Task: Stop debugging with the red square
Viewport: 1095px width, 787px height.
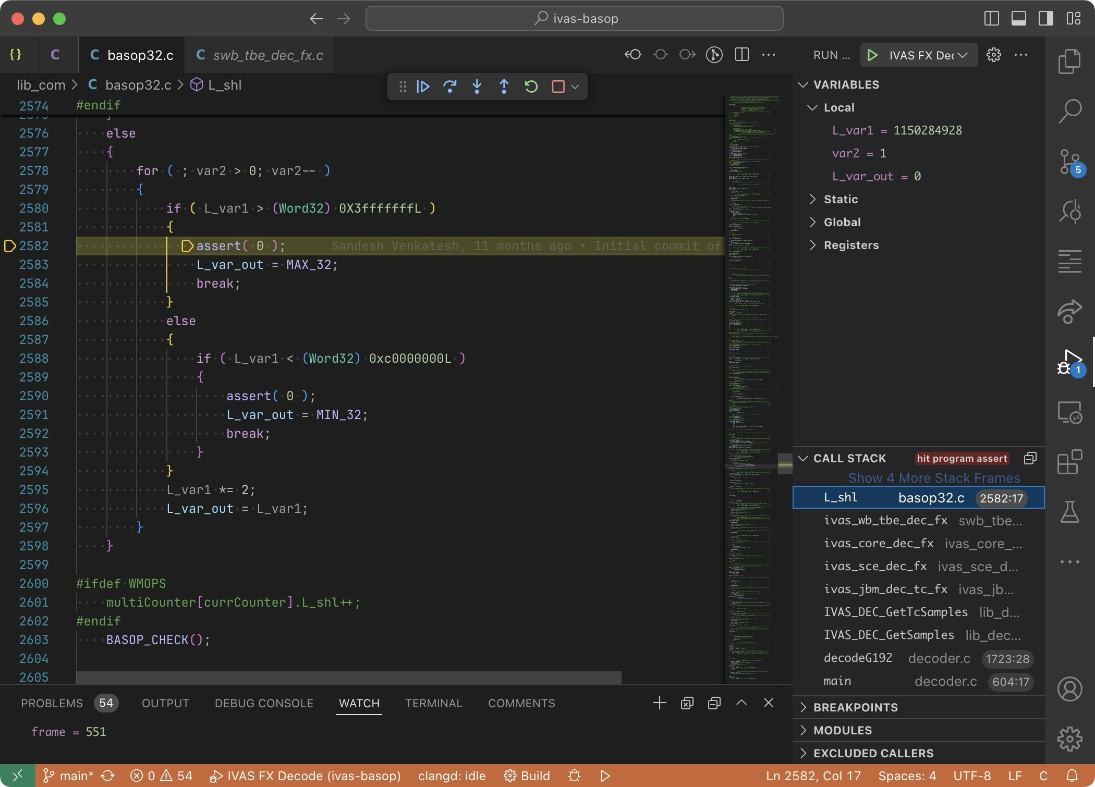Action: coord(558,87)
